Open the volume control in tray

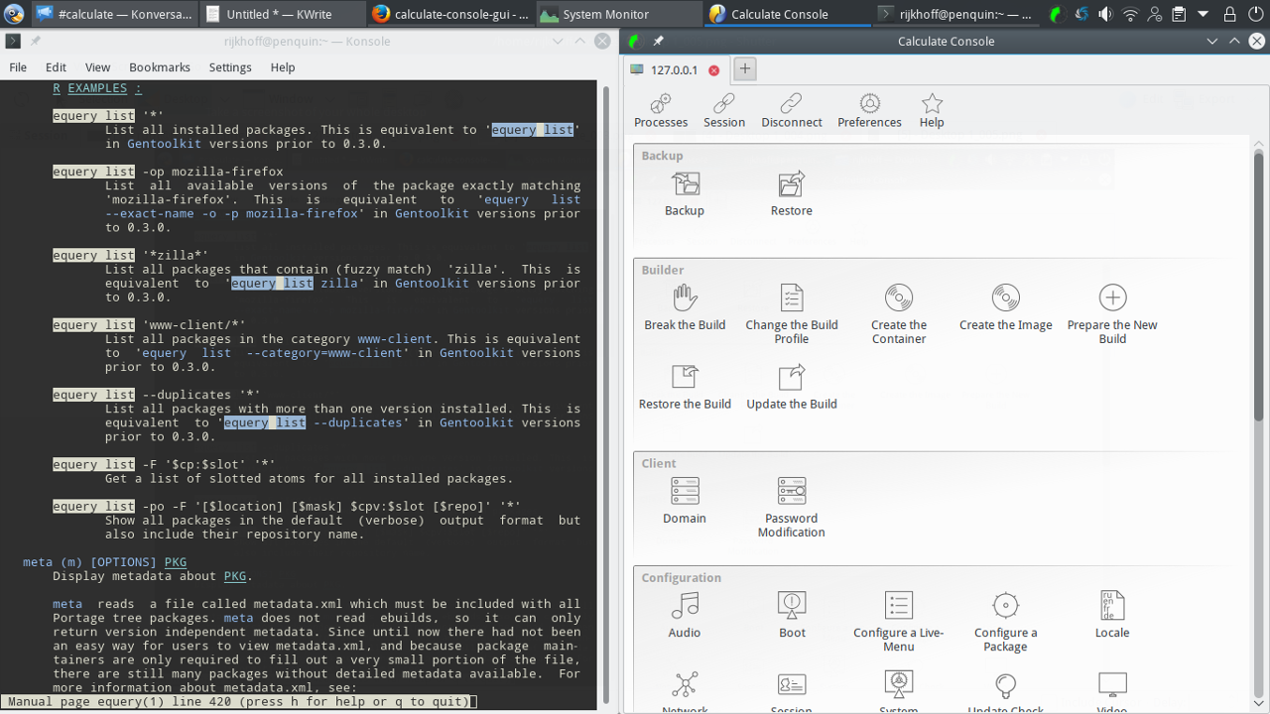(1105, 14)
